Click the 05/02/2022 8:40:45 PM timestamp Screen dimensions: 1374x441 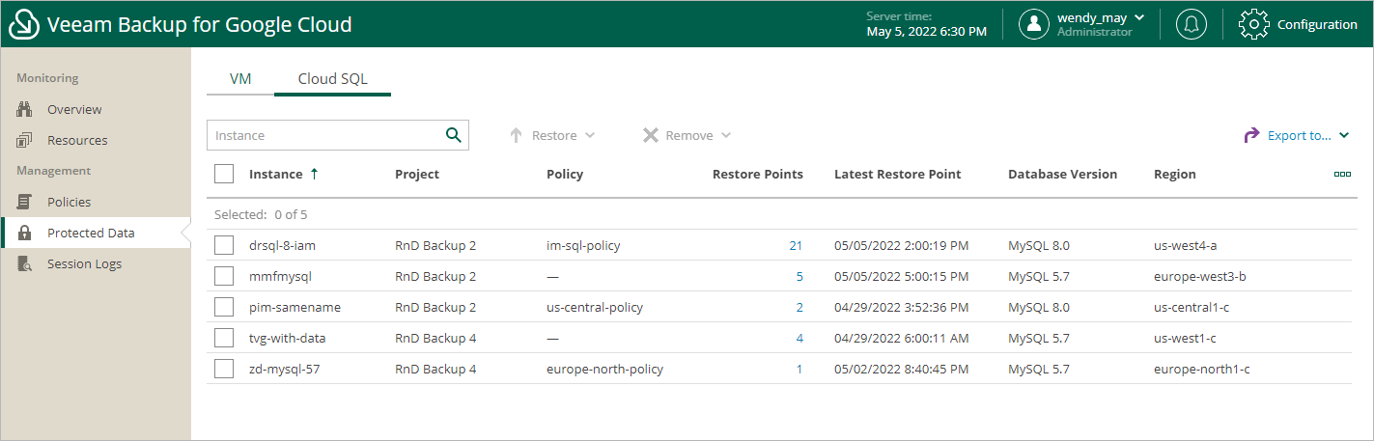click(901, 369)
